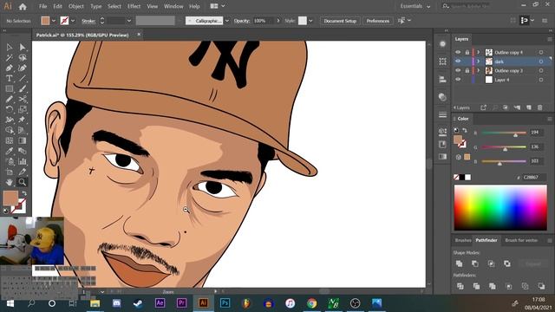This screenshot has width=555, height=312.
Task: Select the Magic Wand tool
Action: point(10,57)
